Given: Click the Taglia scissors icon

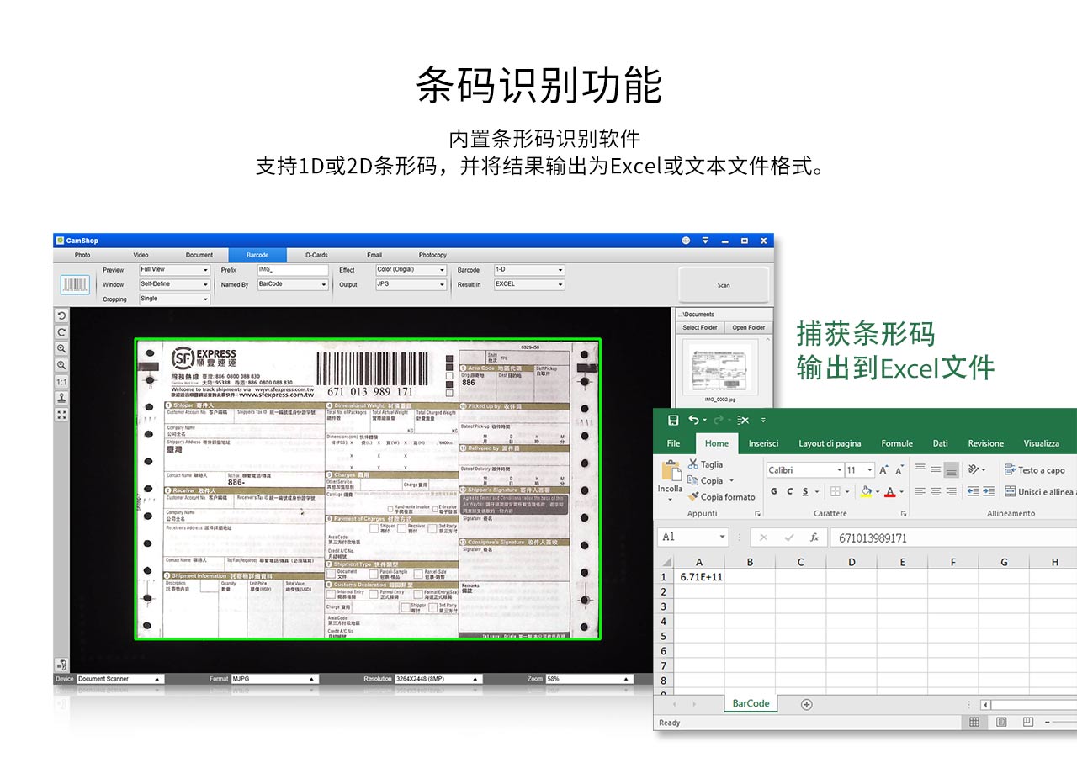Looking at the screenshot, I should 693,464.
